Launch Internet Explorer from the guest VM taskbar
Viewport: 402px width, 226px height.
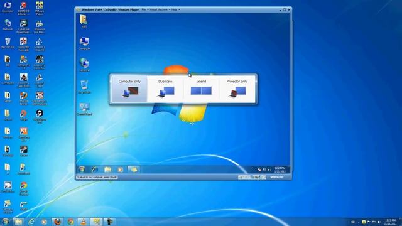point(95,169)
